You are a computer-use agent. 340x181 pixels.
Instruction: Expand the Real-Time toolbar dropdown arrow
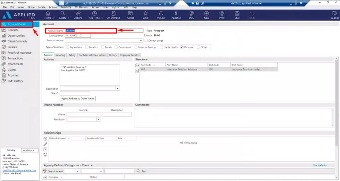(102, 18)
